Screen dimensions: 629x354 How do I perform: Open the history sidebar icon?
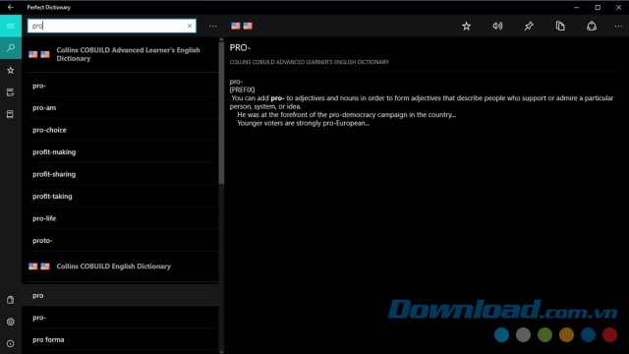click(11, 92)
